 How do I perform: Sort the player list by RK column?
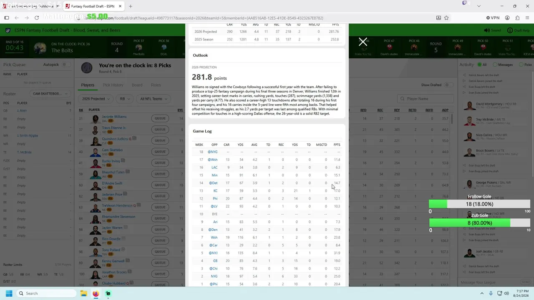[81, 110]
